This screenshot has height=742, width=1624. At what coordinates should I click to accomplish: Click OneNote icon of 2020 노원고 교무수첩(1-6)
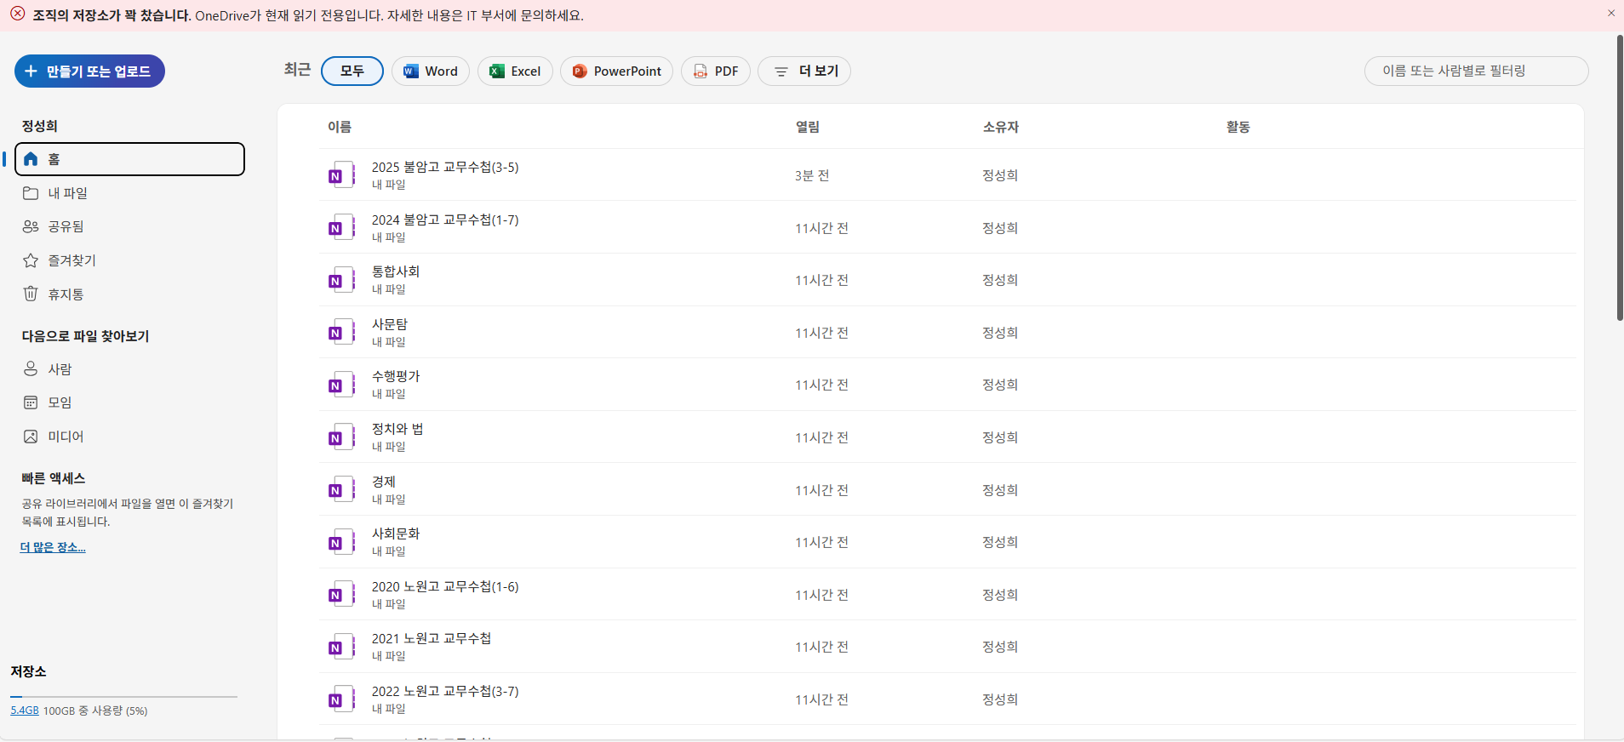pos(341,594)
